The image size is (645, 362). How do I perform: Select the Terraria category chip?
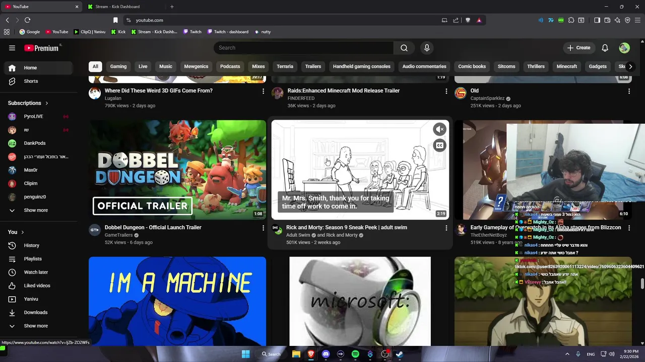[x=285, y=66]
